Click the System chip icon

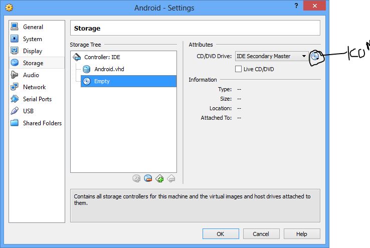(x=15, y=39)
